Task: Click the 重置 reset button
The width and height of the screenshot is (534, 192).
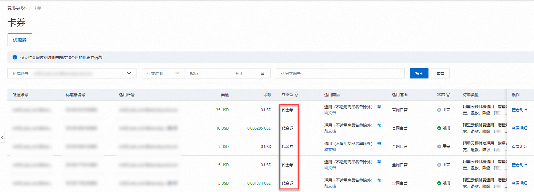Action: click(440, 73)
